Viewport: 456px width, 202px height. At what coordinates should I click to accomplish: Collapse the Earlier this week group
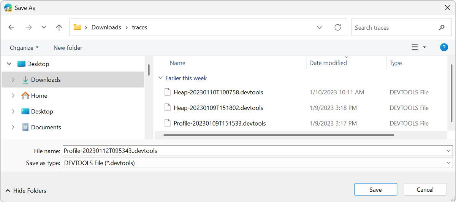point(160,78)
